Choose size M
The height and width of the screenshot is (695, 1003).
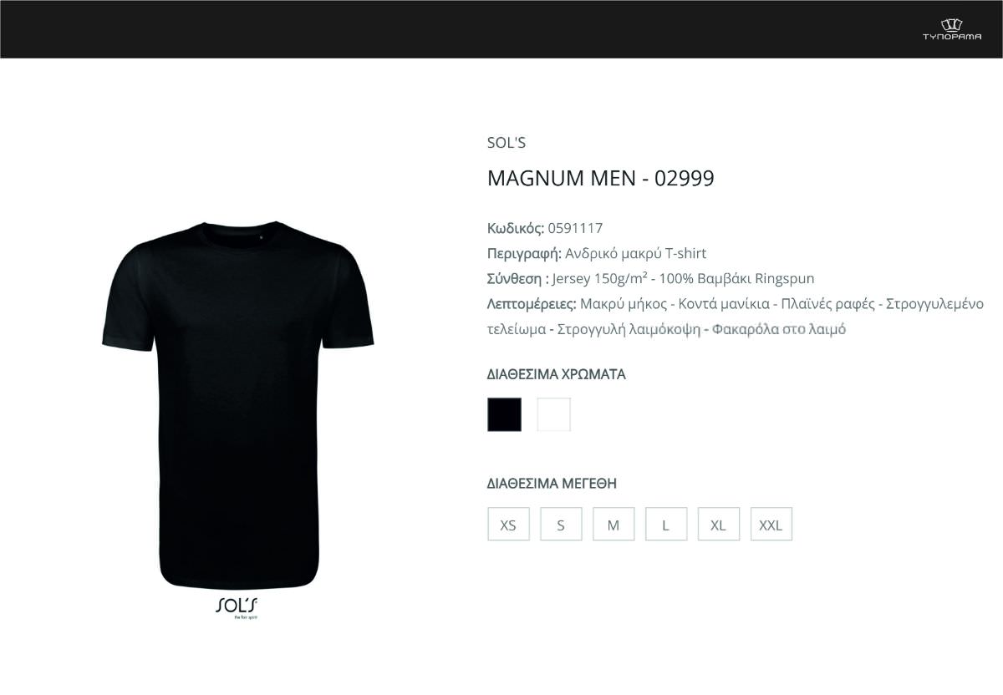(614, 525)
